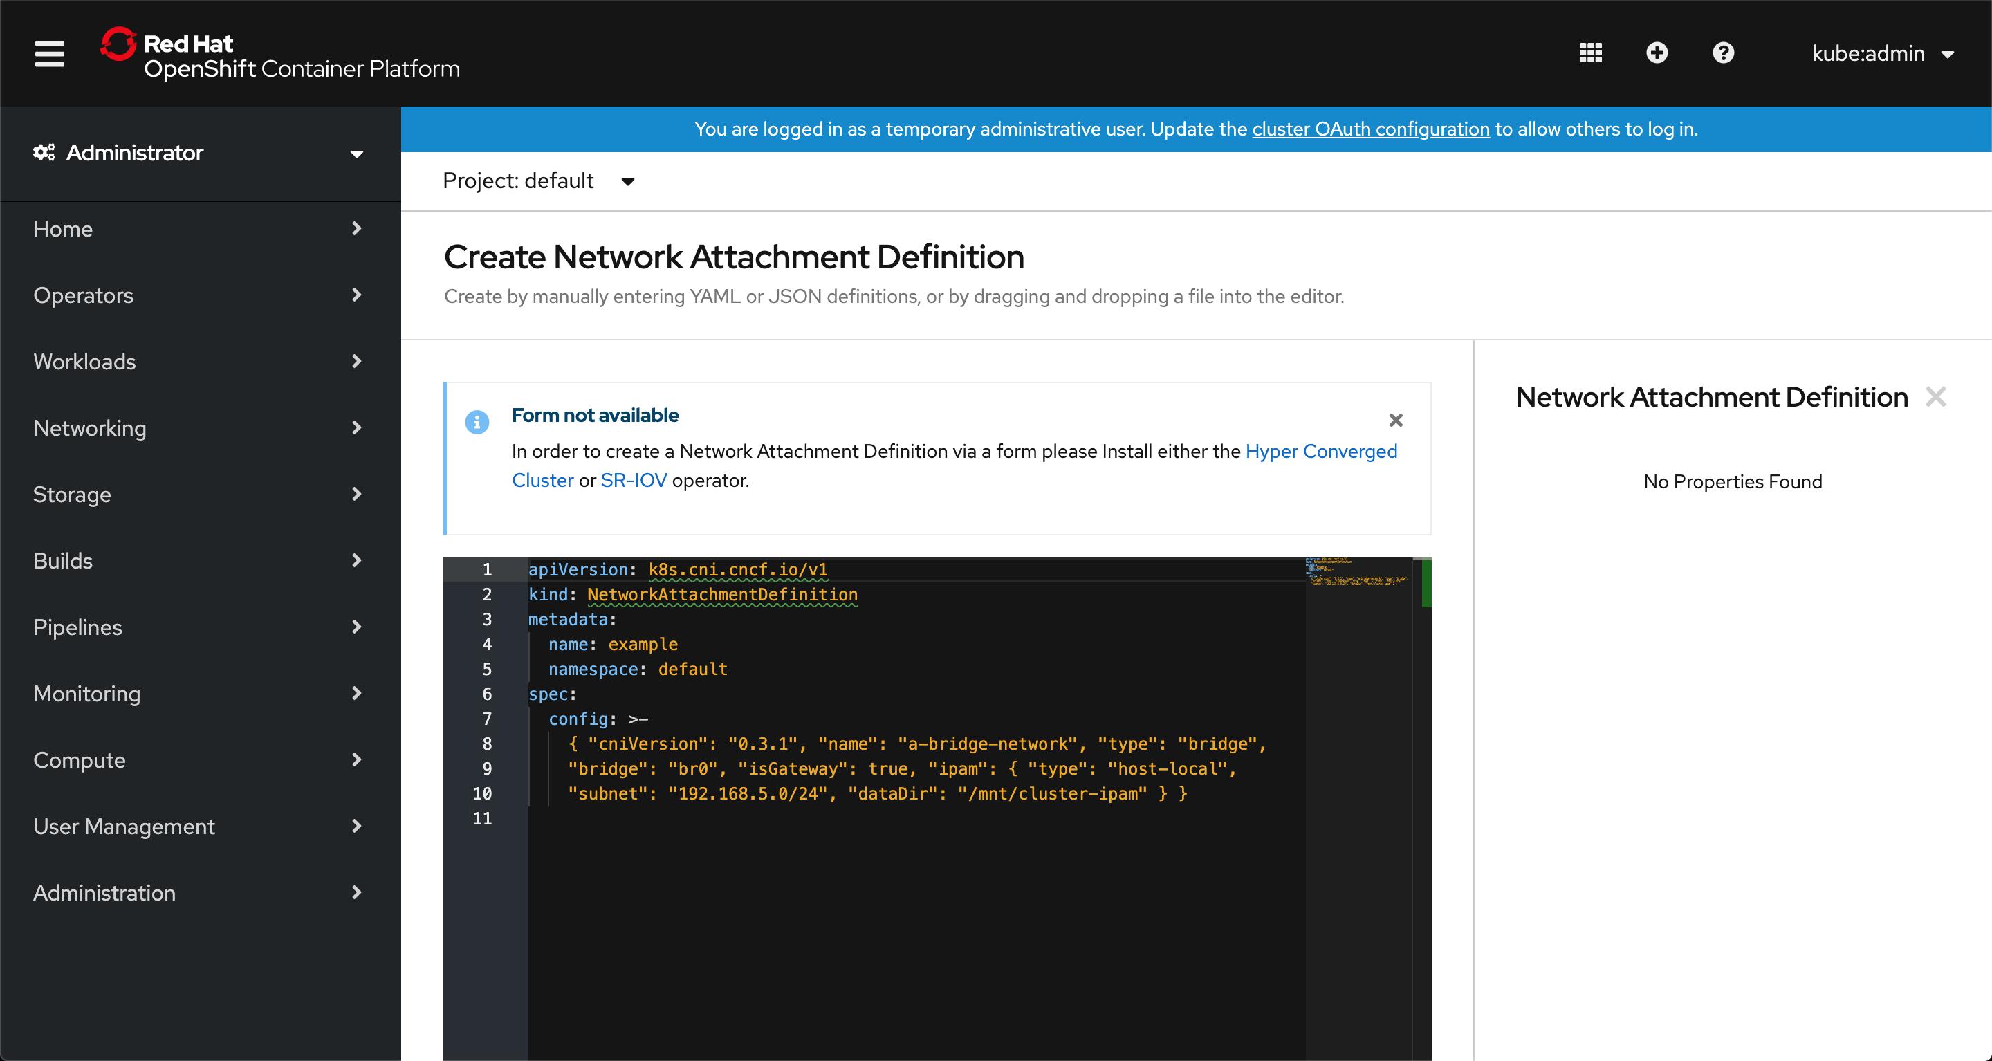Dismiss the Form not available alert
The width and height of the screenshot is (1992, 1061).
click(1395, 420)
